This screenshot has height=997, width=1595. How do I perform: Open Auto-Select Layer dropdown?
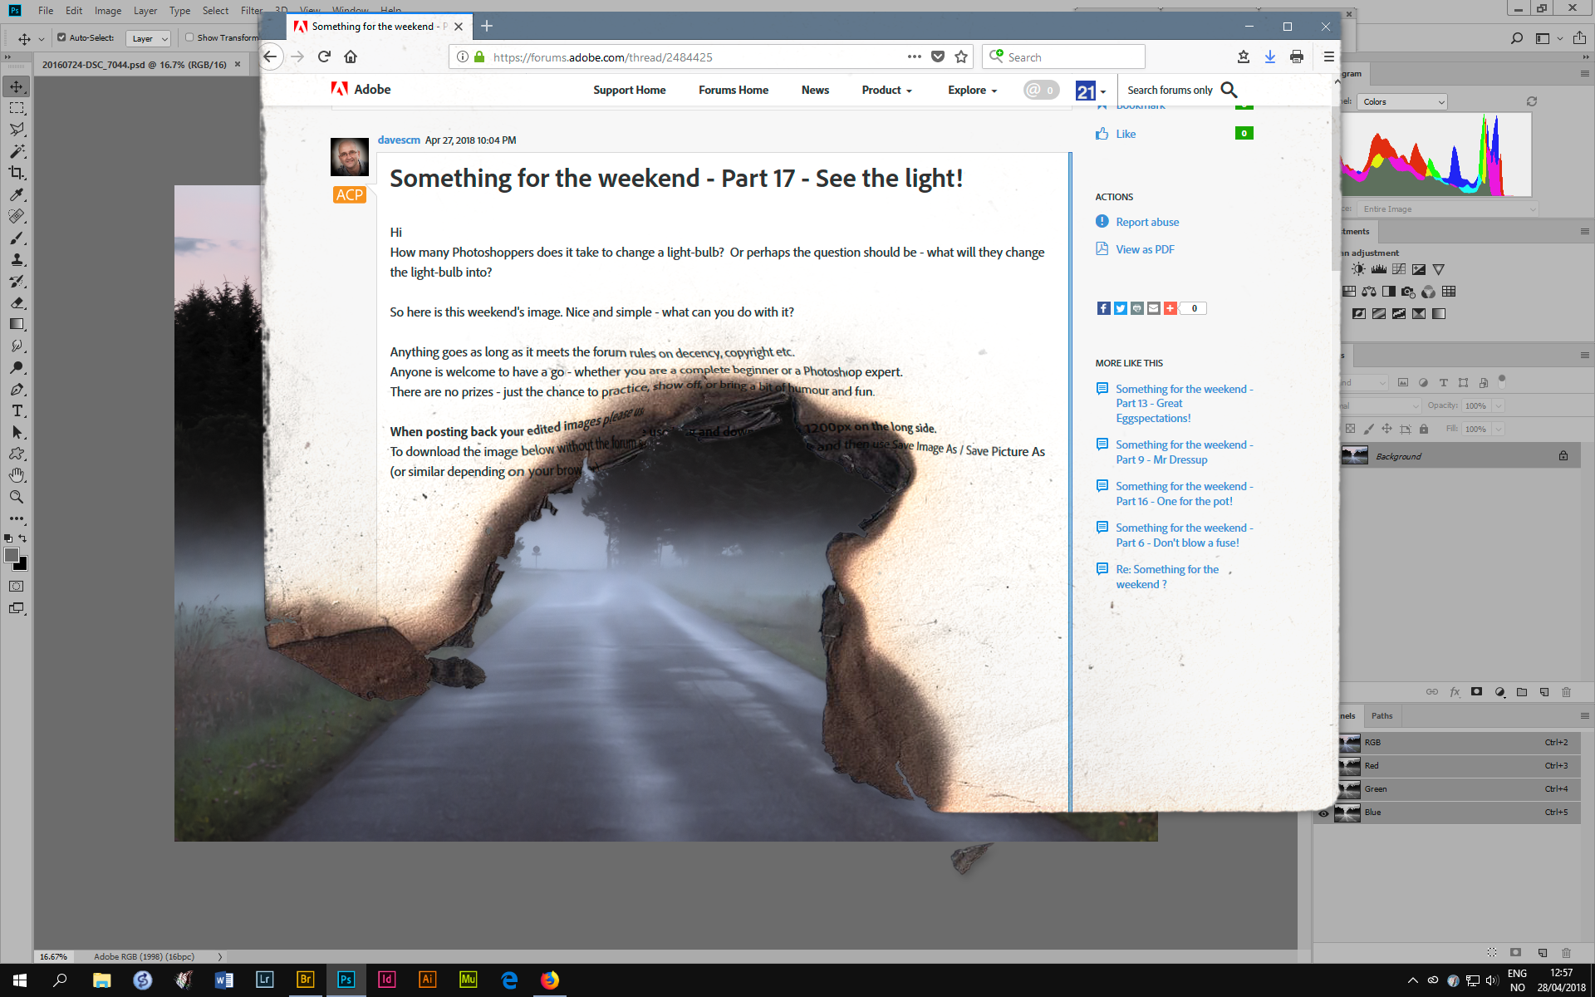148,38
